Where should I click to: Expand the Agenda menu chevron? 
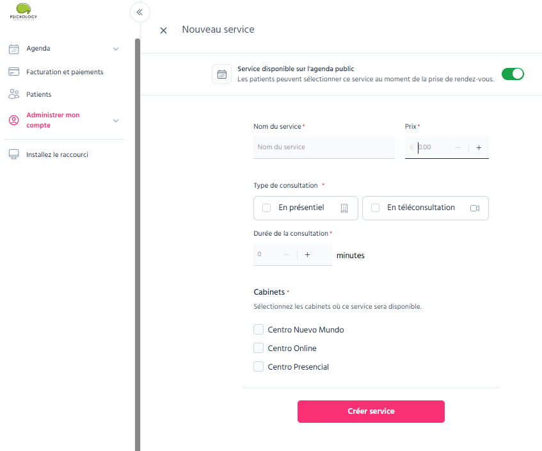point(116,49)
